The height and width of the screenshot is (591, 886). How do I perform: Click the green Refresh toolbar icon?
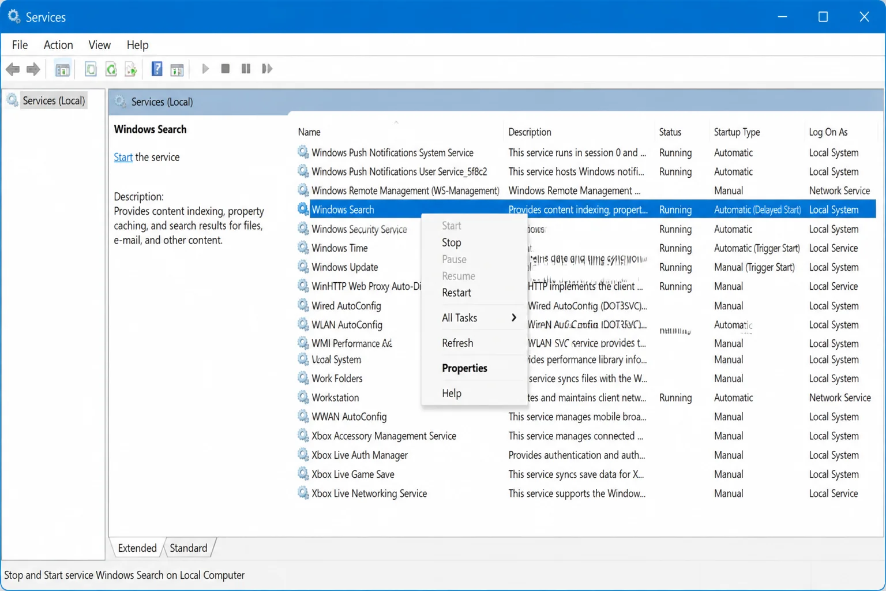[x=111, y=69]
